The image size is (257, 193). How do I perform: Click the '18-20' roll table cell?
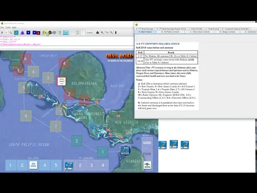140,61
